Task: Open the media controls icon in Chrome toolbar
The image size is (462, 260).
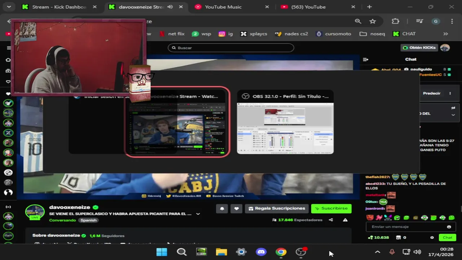Action: click(419, 21)
